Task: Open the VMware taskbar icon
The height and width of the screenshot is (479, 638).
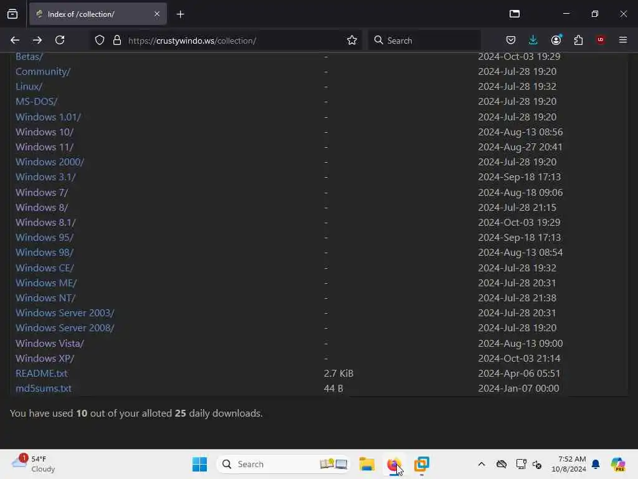Action: click(422, 464)
